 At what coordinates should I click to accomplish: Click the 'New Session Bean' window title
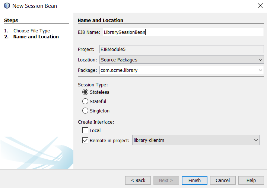coord(35,6)
